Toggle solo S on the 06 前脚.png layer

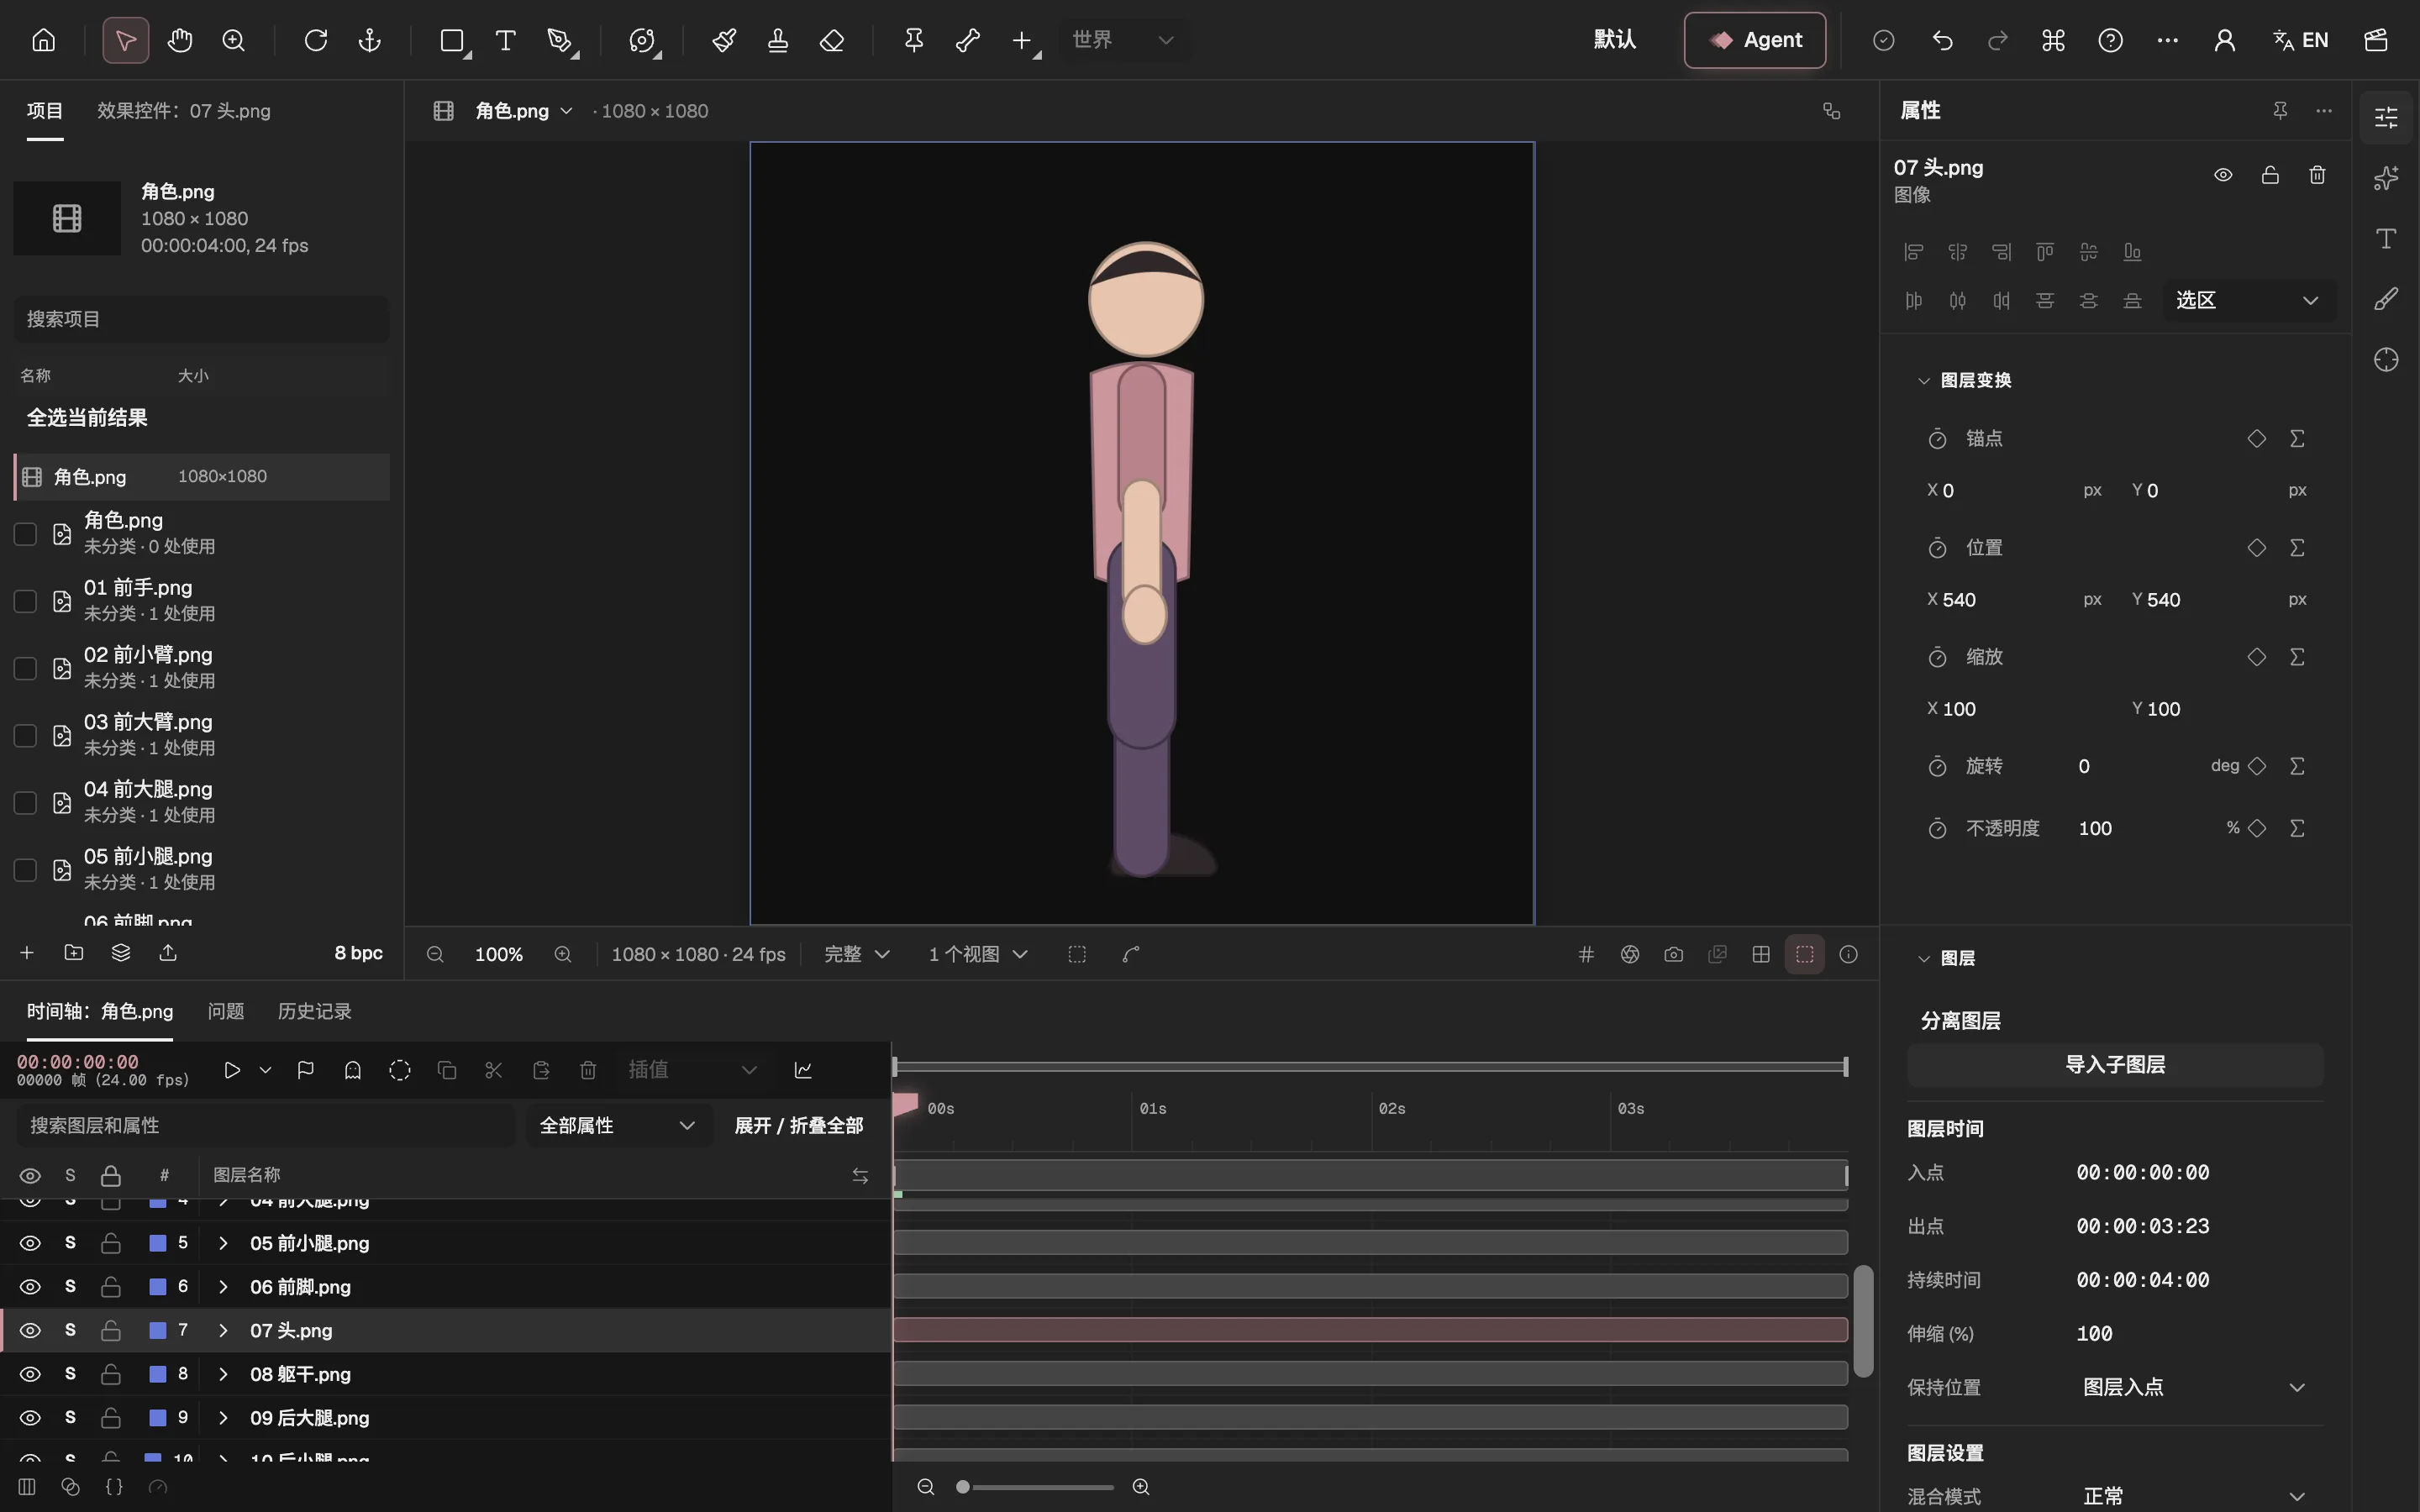point(70,1286)
